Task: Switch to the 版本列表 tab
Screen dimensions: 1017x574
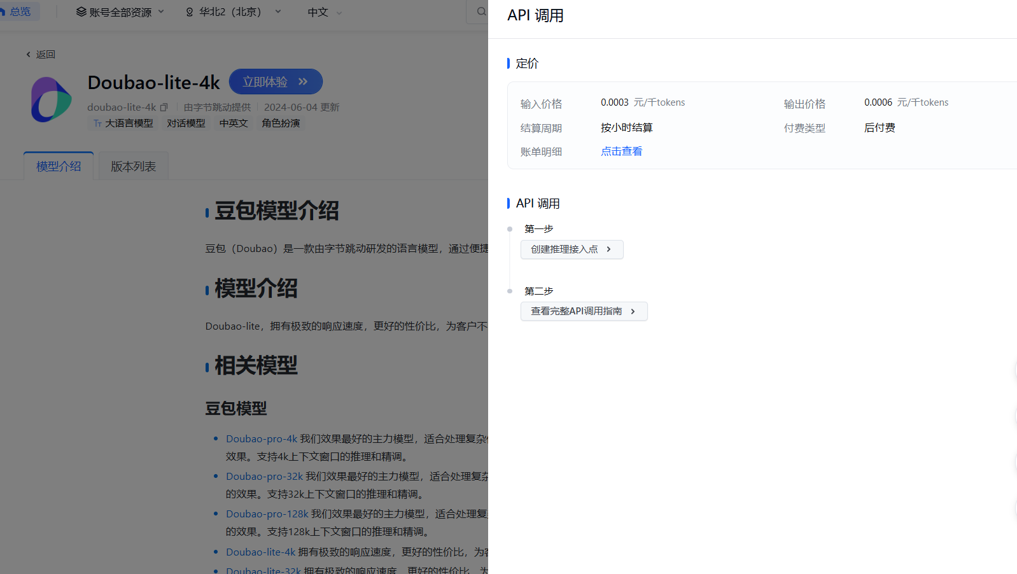Action: click(134, 166)
